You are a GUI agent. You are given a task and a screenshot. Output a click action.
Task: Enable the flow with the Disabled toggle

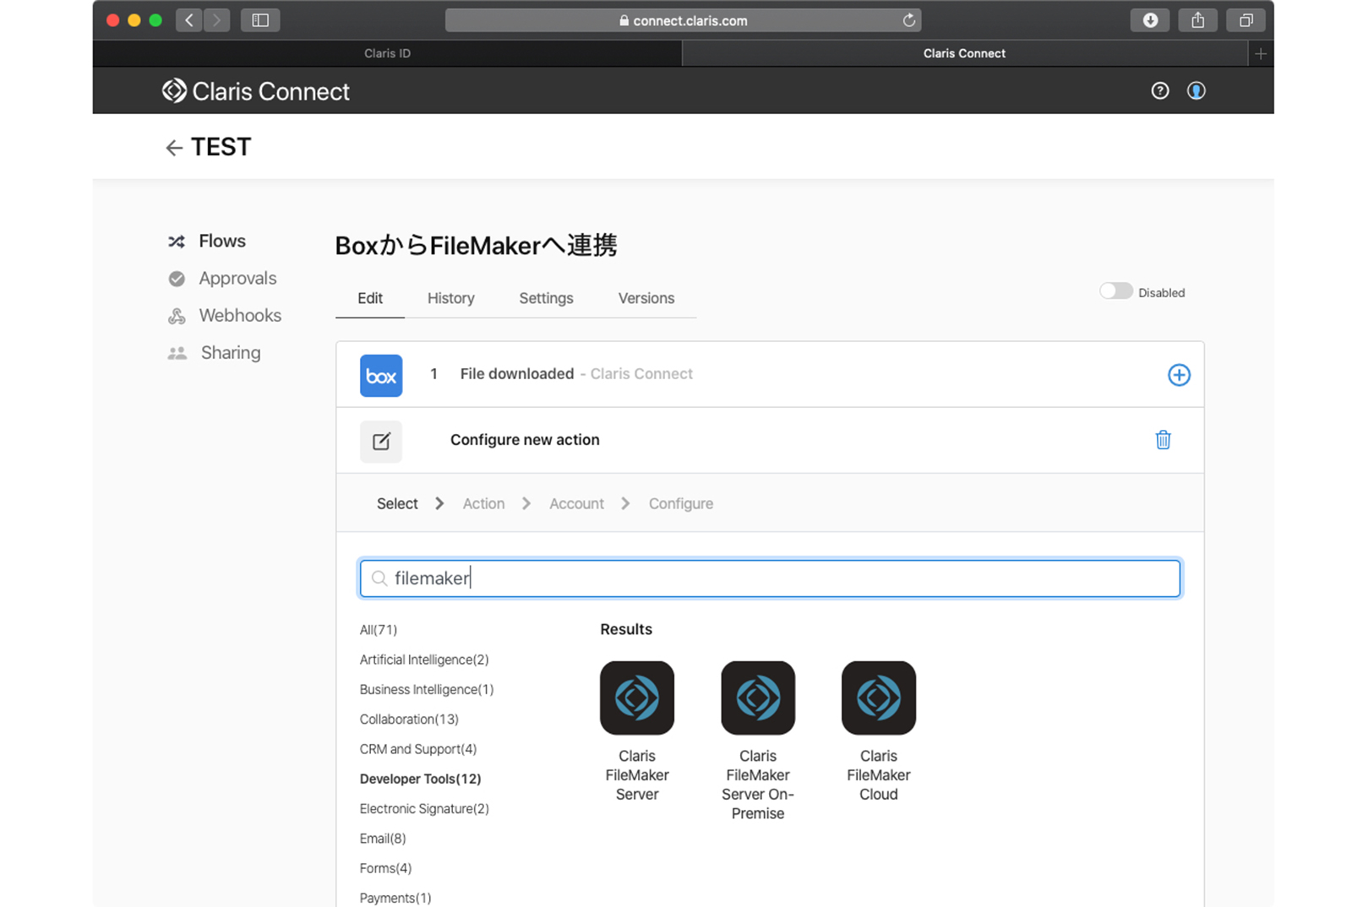1115,291
